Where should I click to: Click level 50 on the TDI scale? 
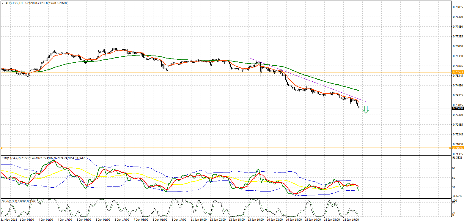pyautogui.click(x=454, y=178)
